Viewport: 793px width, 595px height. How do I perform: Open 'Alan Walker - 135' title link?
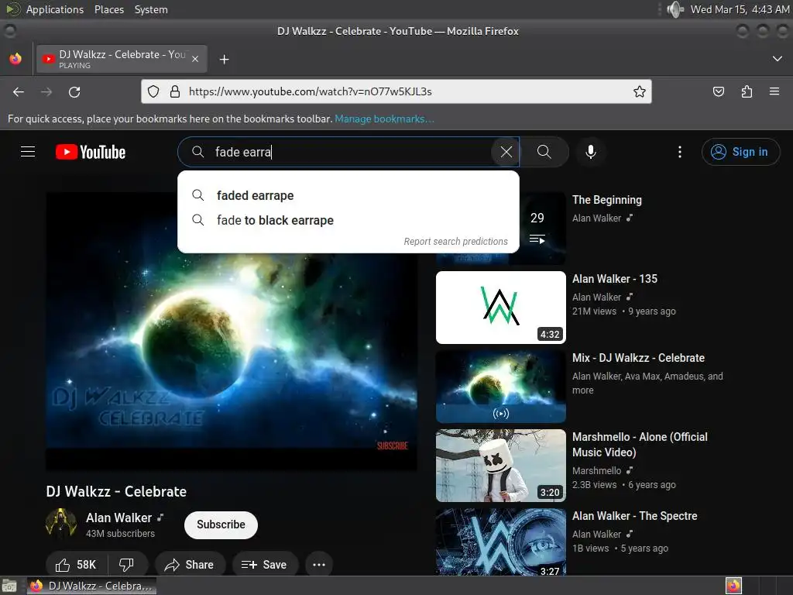point(614,279)
